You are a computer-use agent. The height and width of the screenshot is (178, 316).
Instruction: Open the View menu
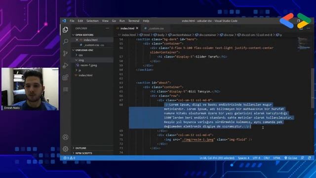[105, 21]
